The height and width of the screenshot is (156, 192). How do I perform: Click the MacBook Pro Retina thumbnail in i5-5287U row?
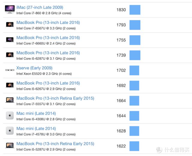coord(10,145)
